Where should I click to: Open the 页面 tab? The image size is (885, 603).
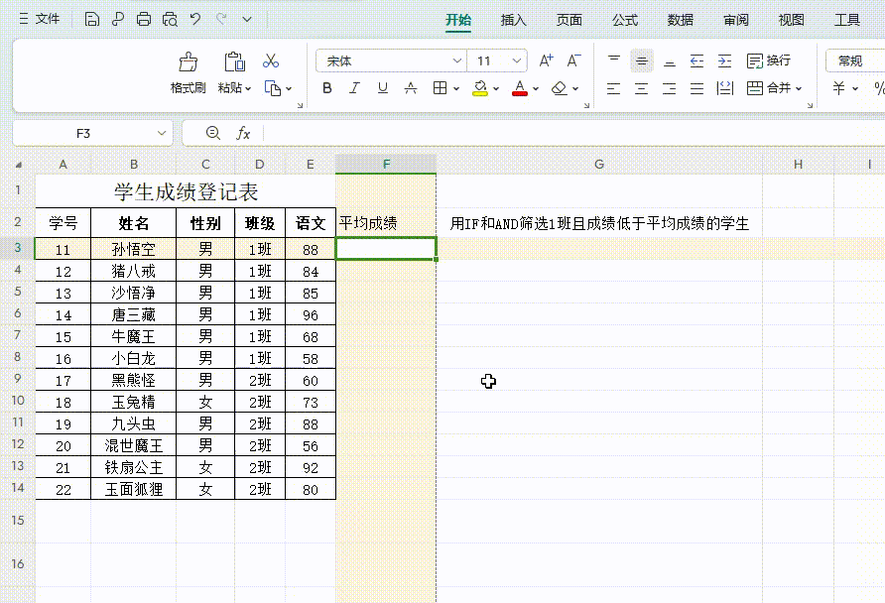[569, 20]
